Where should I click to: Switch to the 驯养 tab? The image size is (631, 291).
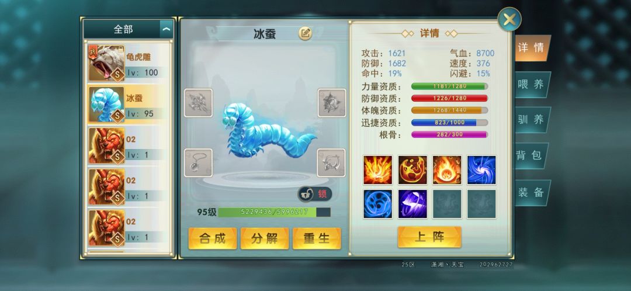point(531,120)
